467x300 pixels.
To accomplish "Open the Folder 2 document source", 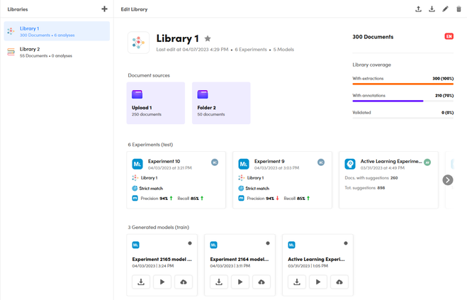I will [x=220, y=103].
